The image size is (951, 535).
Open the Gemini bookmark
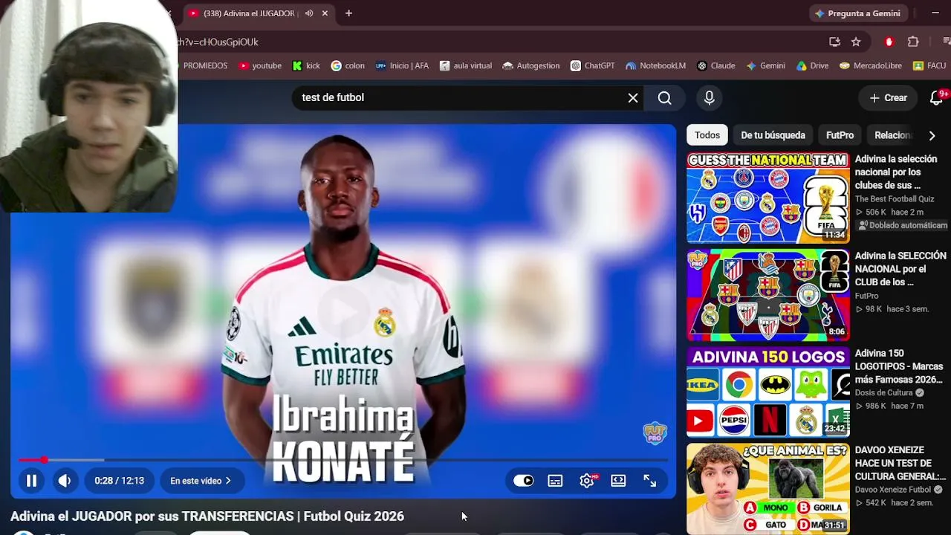[x=765, y=66]
